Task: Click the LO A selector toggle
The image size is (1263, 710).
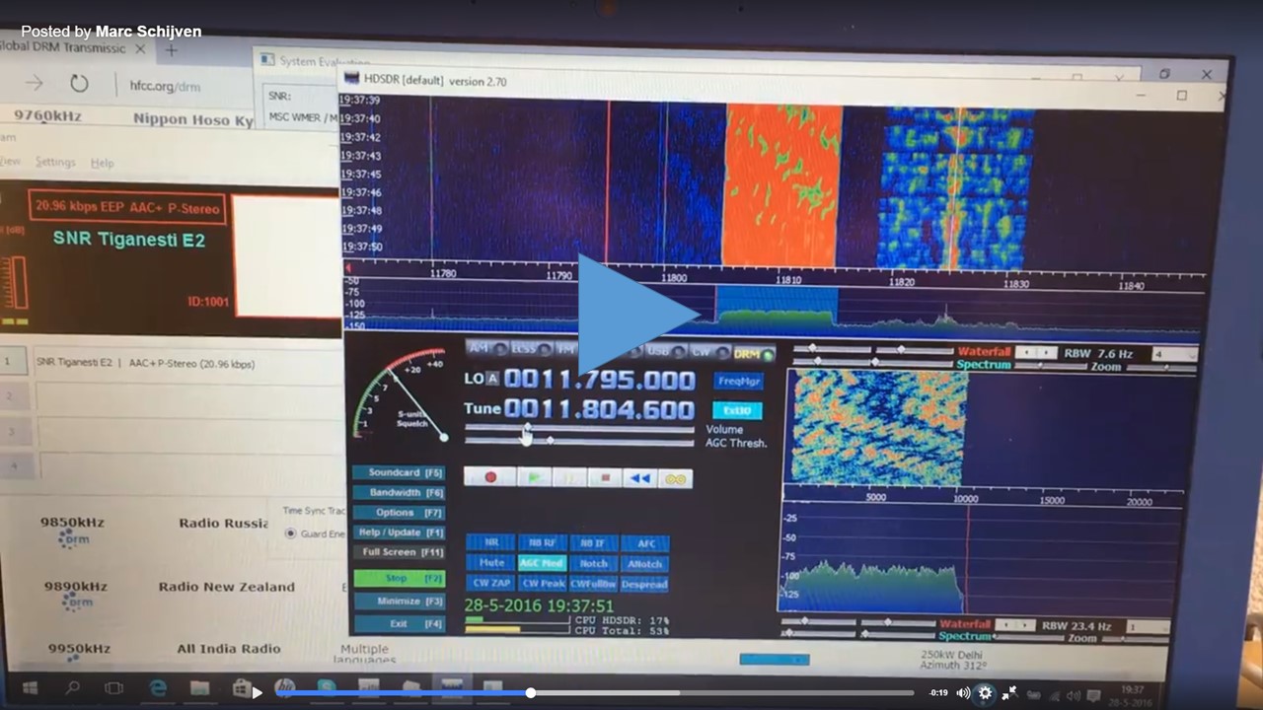Action: pos(492,379)
